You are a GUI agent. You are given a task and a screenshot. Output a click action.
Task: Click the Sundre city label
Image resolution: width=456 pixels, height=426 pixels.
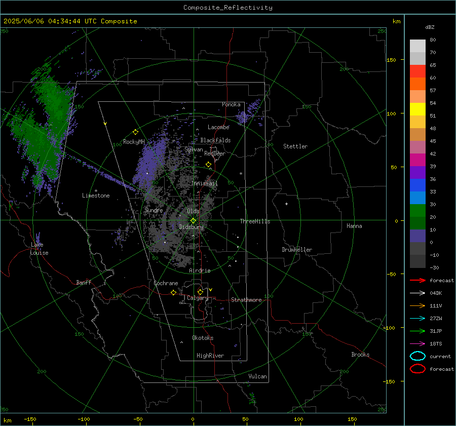pyautogui.click(x=154, y=210)
